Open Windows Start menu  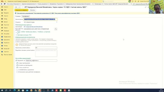coord(2,90)
